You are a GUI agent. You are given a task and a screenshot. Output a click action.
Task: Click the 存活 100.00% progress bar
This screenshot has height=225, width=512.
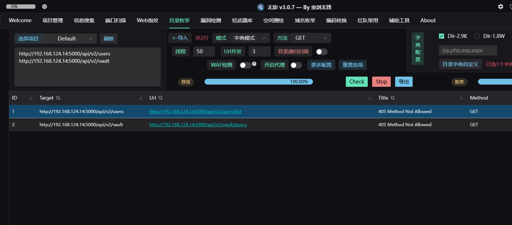[x=259, y=82]
